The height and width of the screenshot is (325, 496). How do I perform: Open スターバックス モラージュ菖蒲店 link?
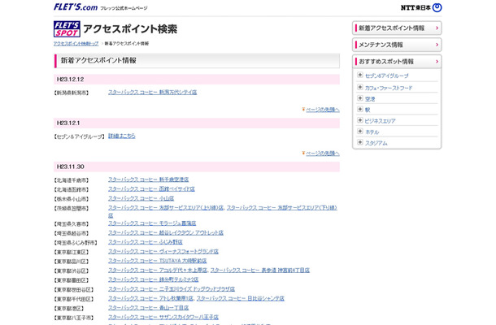tap(152, 223)
